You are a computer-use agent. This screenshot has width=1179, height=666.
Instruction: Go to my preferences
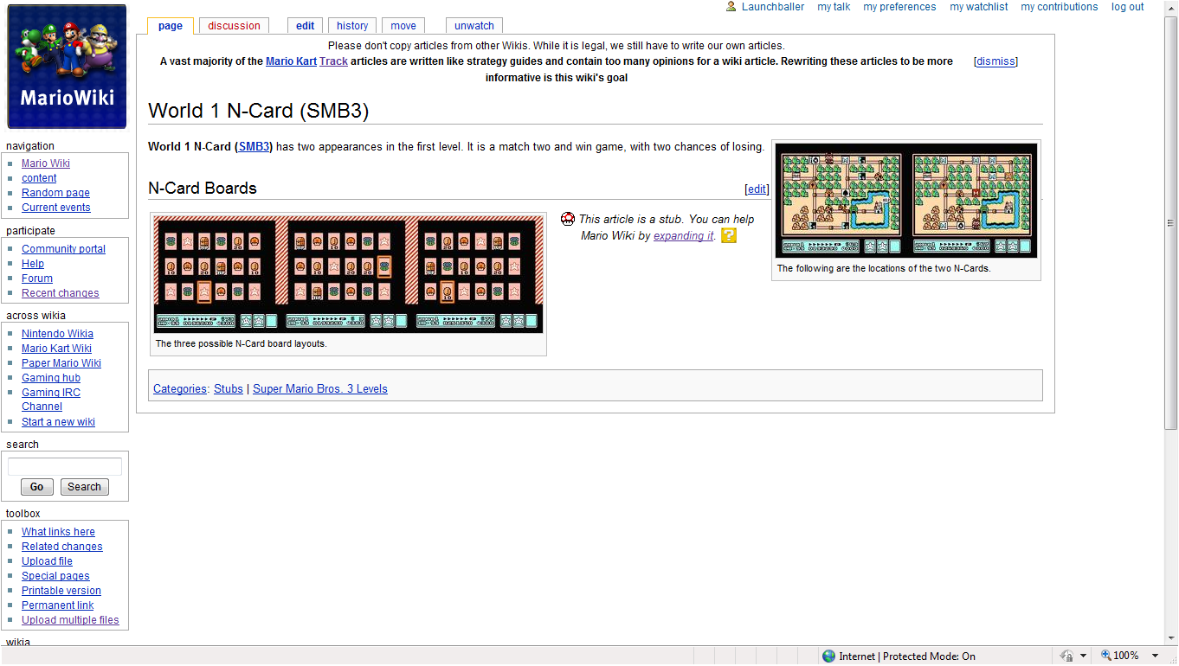(899, 7)
